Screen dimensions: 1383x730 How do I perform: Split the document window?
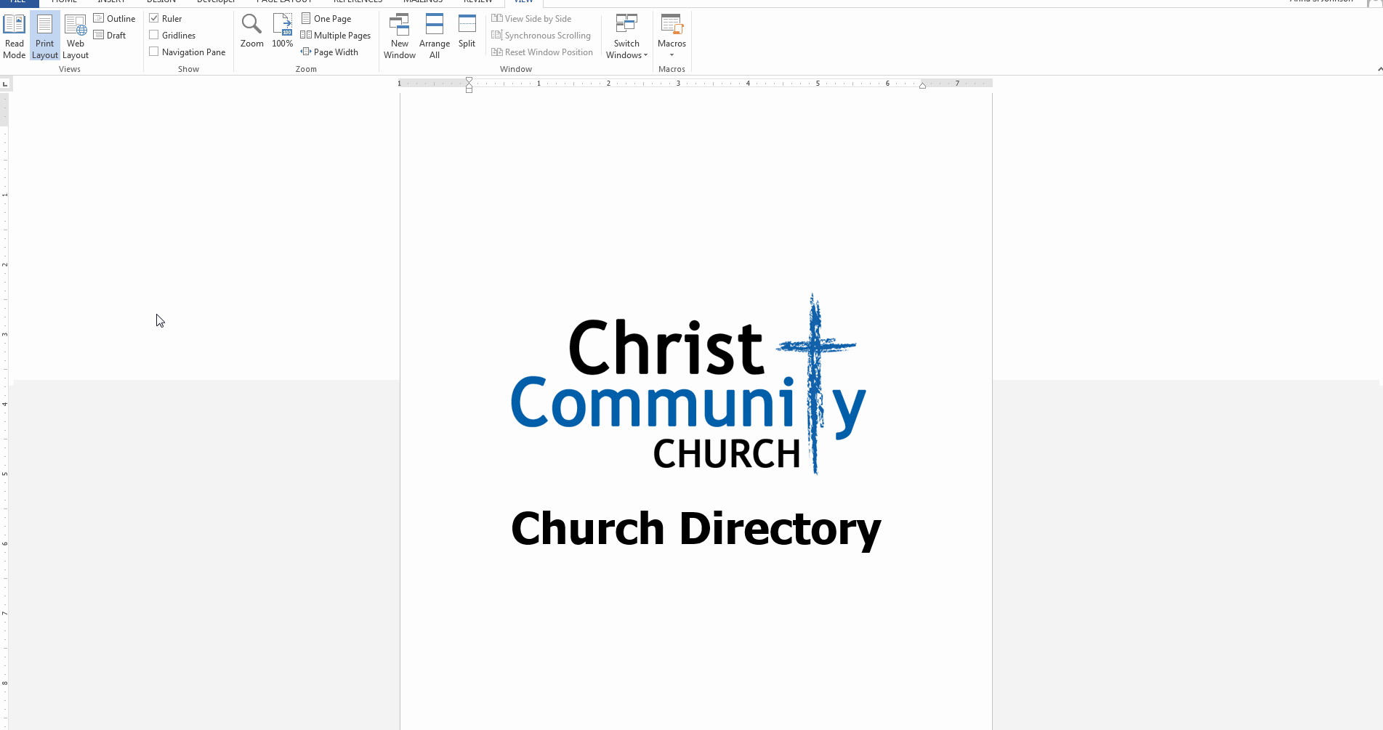coord(467,31)
